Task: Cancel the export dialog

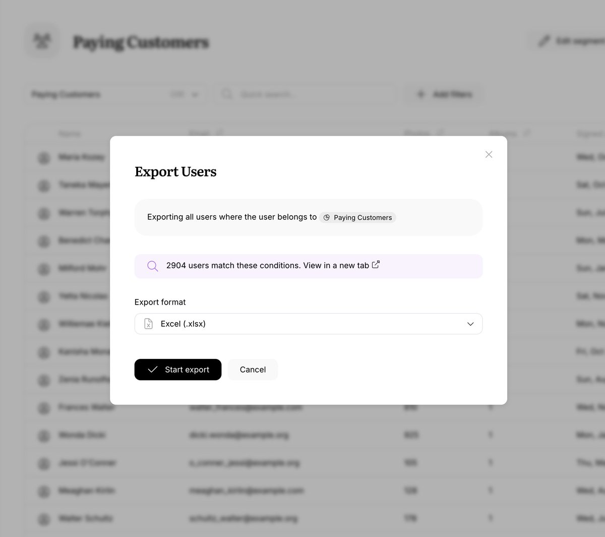Action: pyautogui.click(x=253, y=370)
